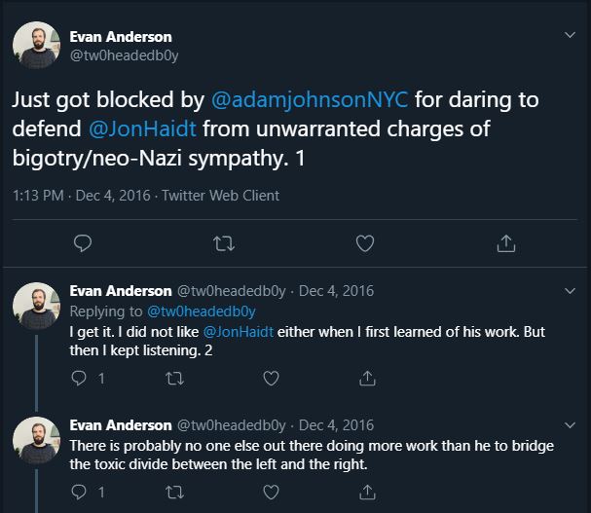The image size is (591, 513).
Task: Like the main tweet by Evan Anderson
Action: (365, 243)
